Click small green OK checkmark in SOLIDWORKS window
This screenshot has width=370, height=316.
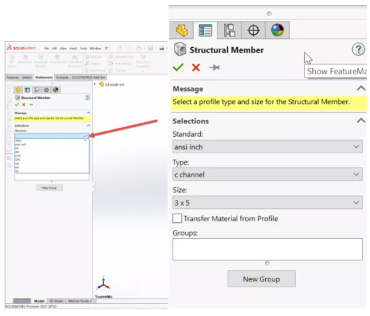(17, 104)
